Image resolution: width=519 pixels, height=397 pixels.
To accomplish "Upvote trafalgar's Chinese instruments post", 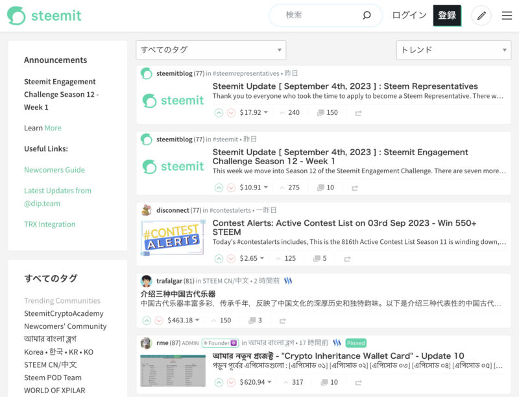I will pos(147,320).
